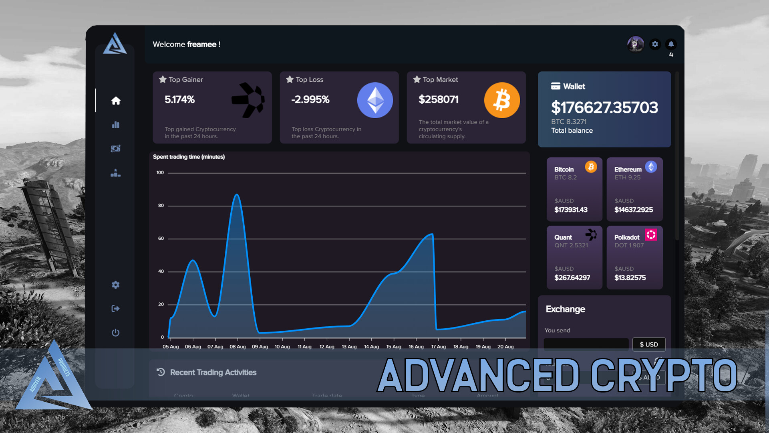Click the Spent trading time chart title
This screenshot has height=433, width=769.
[189, 157]
